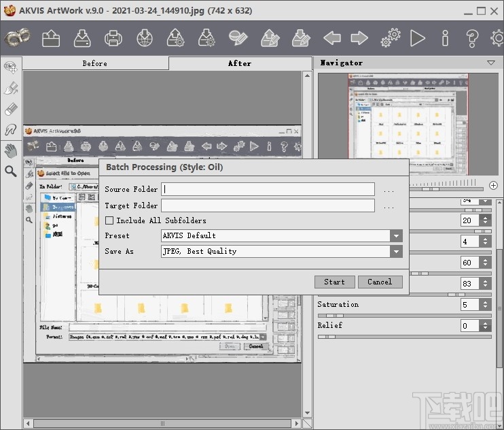Image resolution: width=504 pixels, height=430 pixels.
Task: Decrease Relief value with down arrow
Action: point(485,329)
